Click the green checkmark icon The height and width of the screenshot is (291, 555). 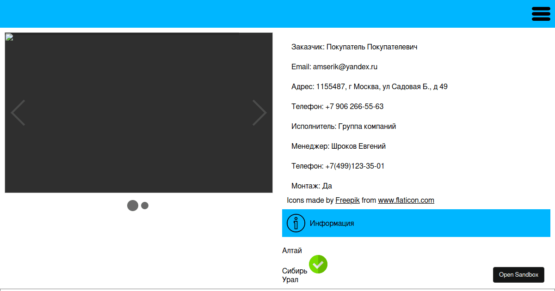(x=318, y=264)
